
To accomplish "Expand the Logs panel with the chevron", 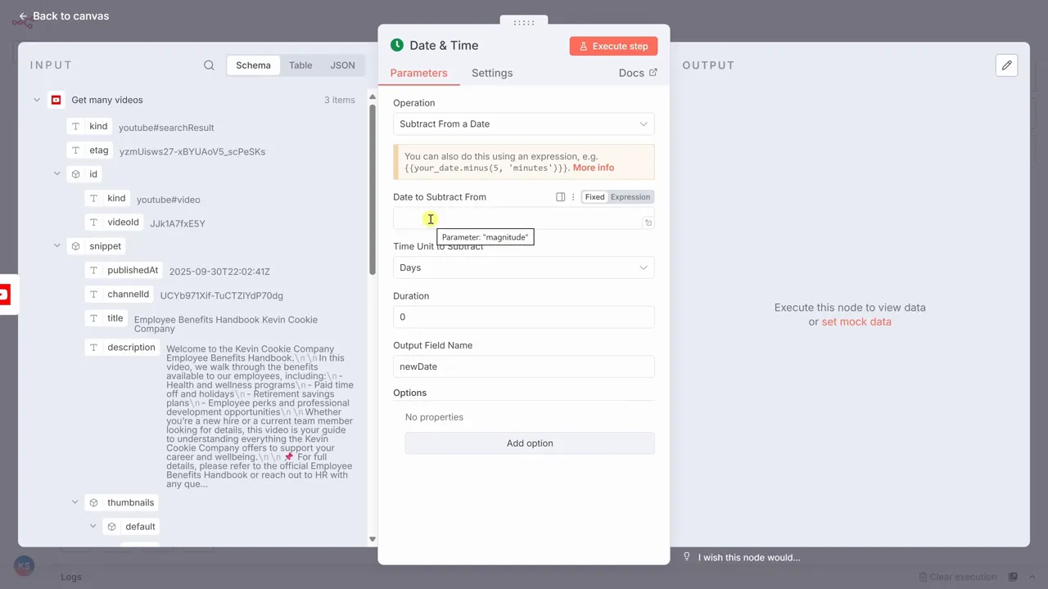I will click(1031, 577).
